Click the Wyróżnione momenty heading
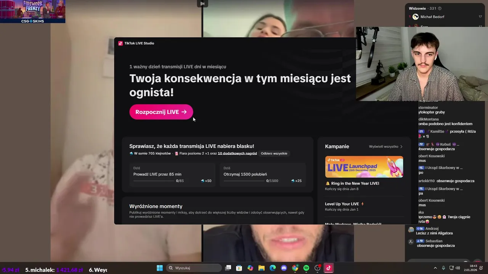Viewport: 488px width, 274px height. click(156, 206)
